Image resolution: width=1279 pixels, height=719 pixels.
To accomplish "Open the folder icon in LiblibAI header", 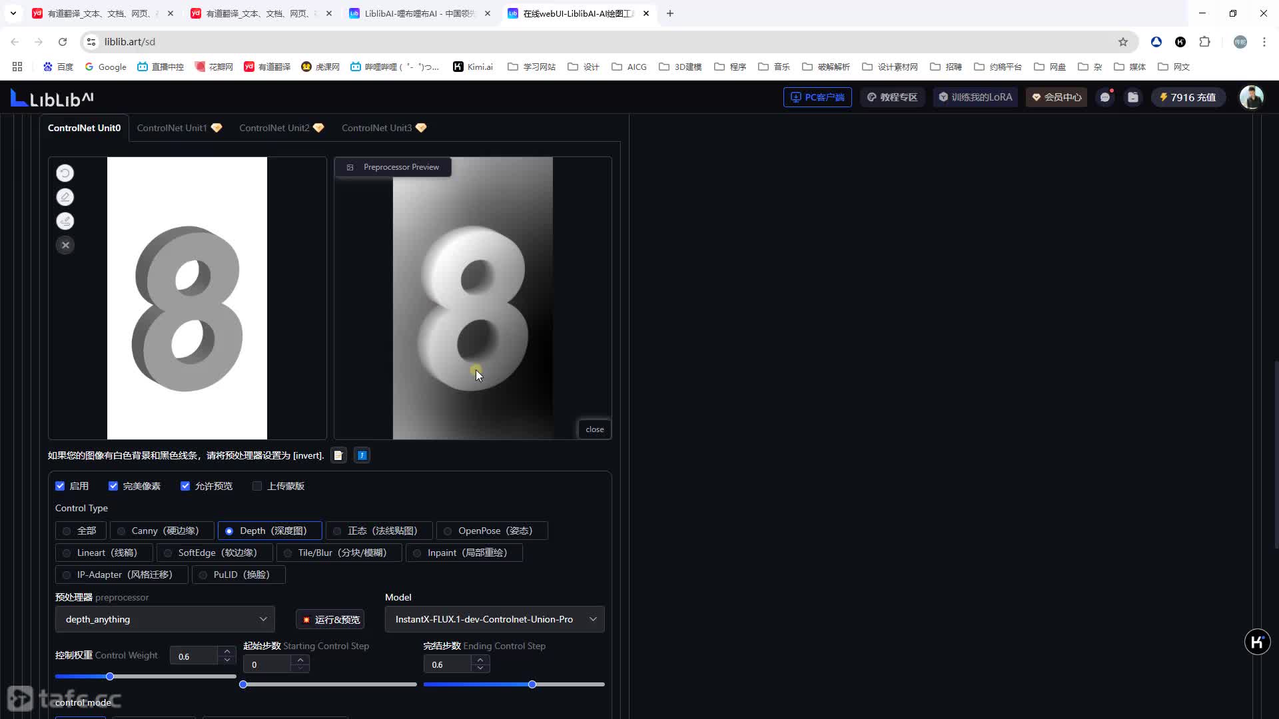I will pyautogui.click(x=1132, y=97).
